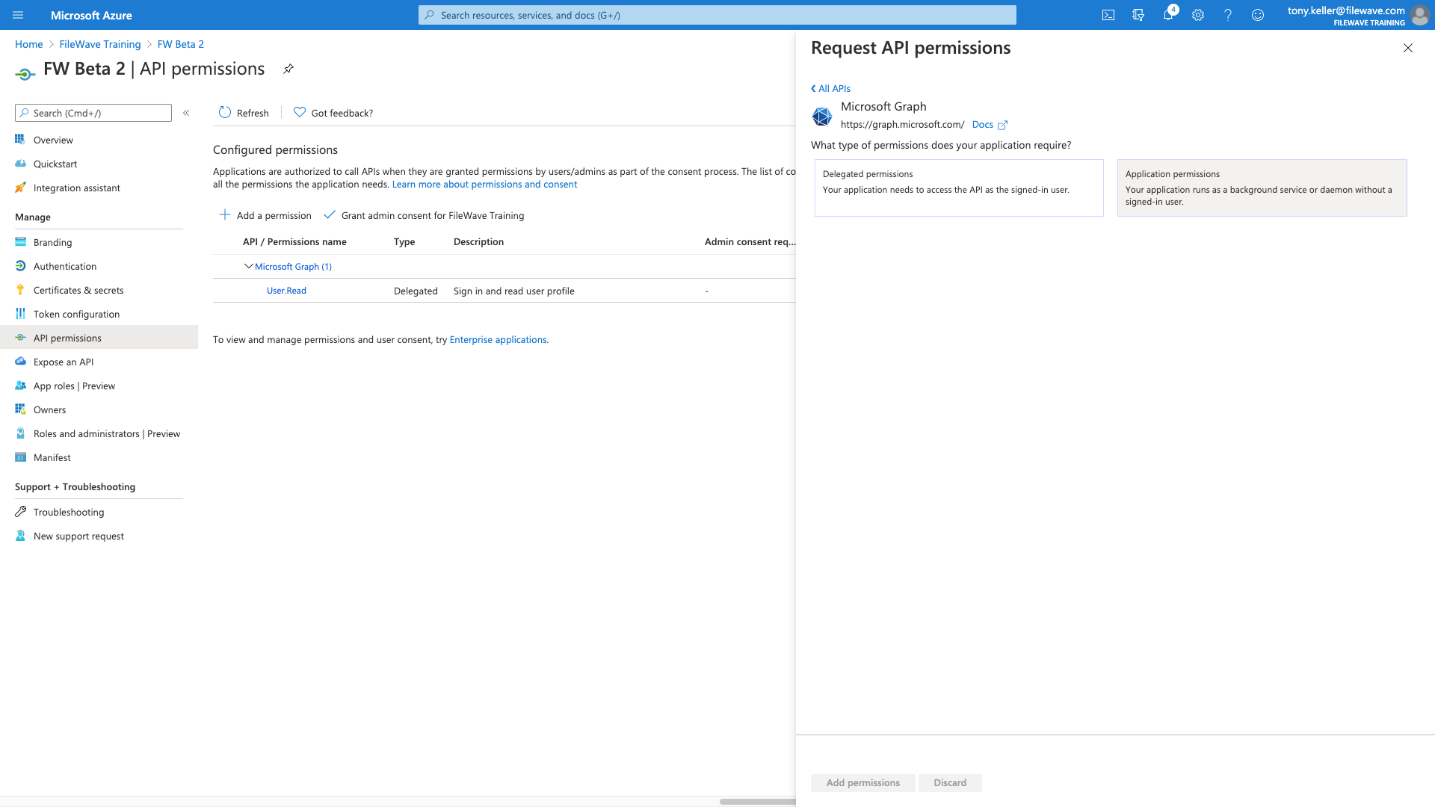The width and height of the screenshot is (1435, 807).
Task: Click the Description column header
Action: point(478,241)
